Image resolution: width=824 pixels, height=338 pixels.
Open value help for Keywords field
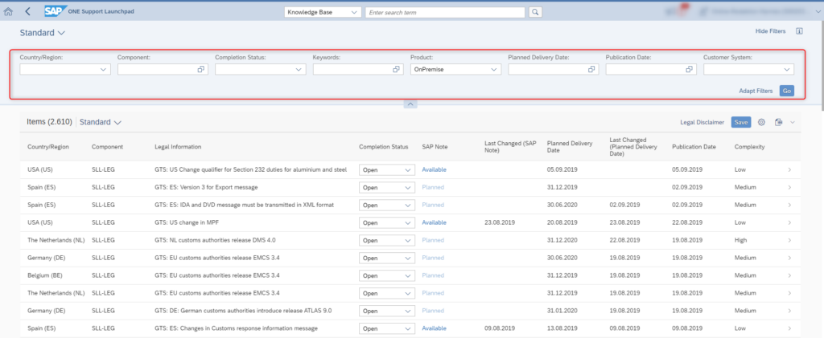[396, 70]
